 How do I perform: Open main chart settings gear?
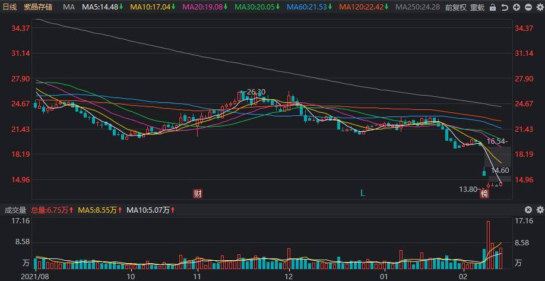click(x=539, y=7)
